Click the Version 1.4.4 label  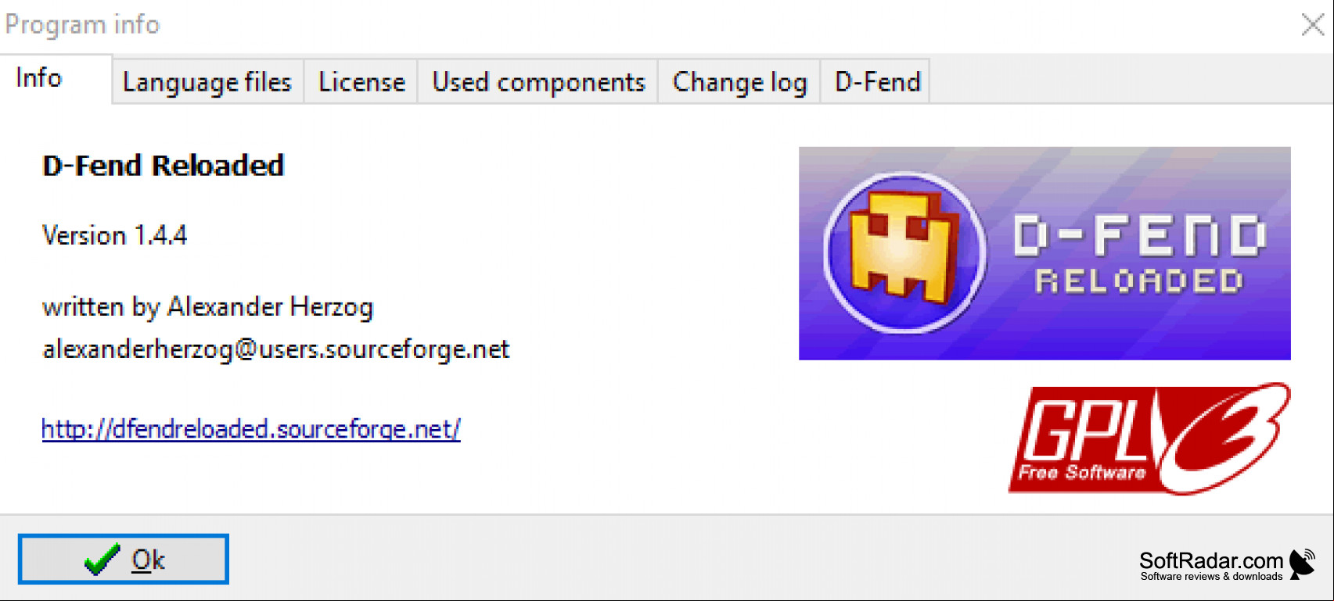tap(114, 235)
